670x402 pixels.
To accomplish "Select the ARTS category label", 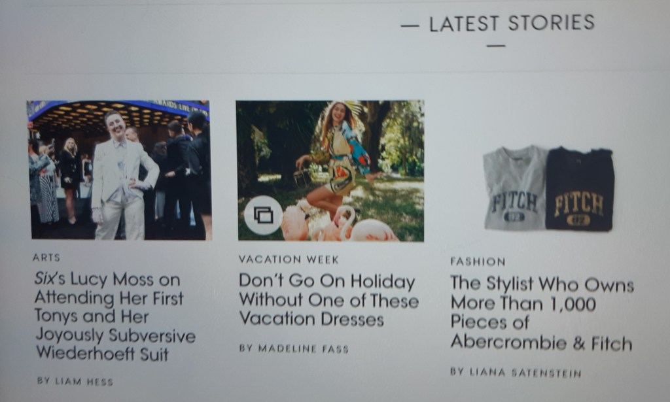I will click(x=46, y=258).
